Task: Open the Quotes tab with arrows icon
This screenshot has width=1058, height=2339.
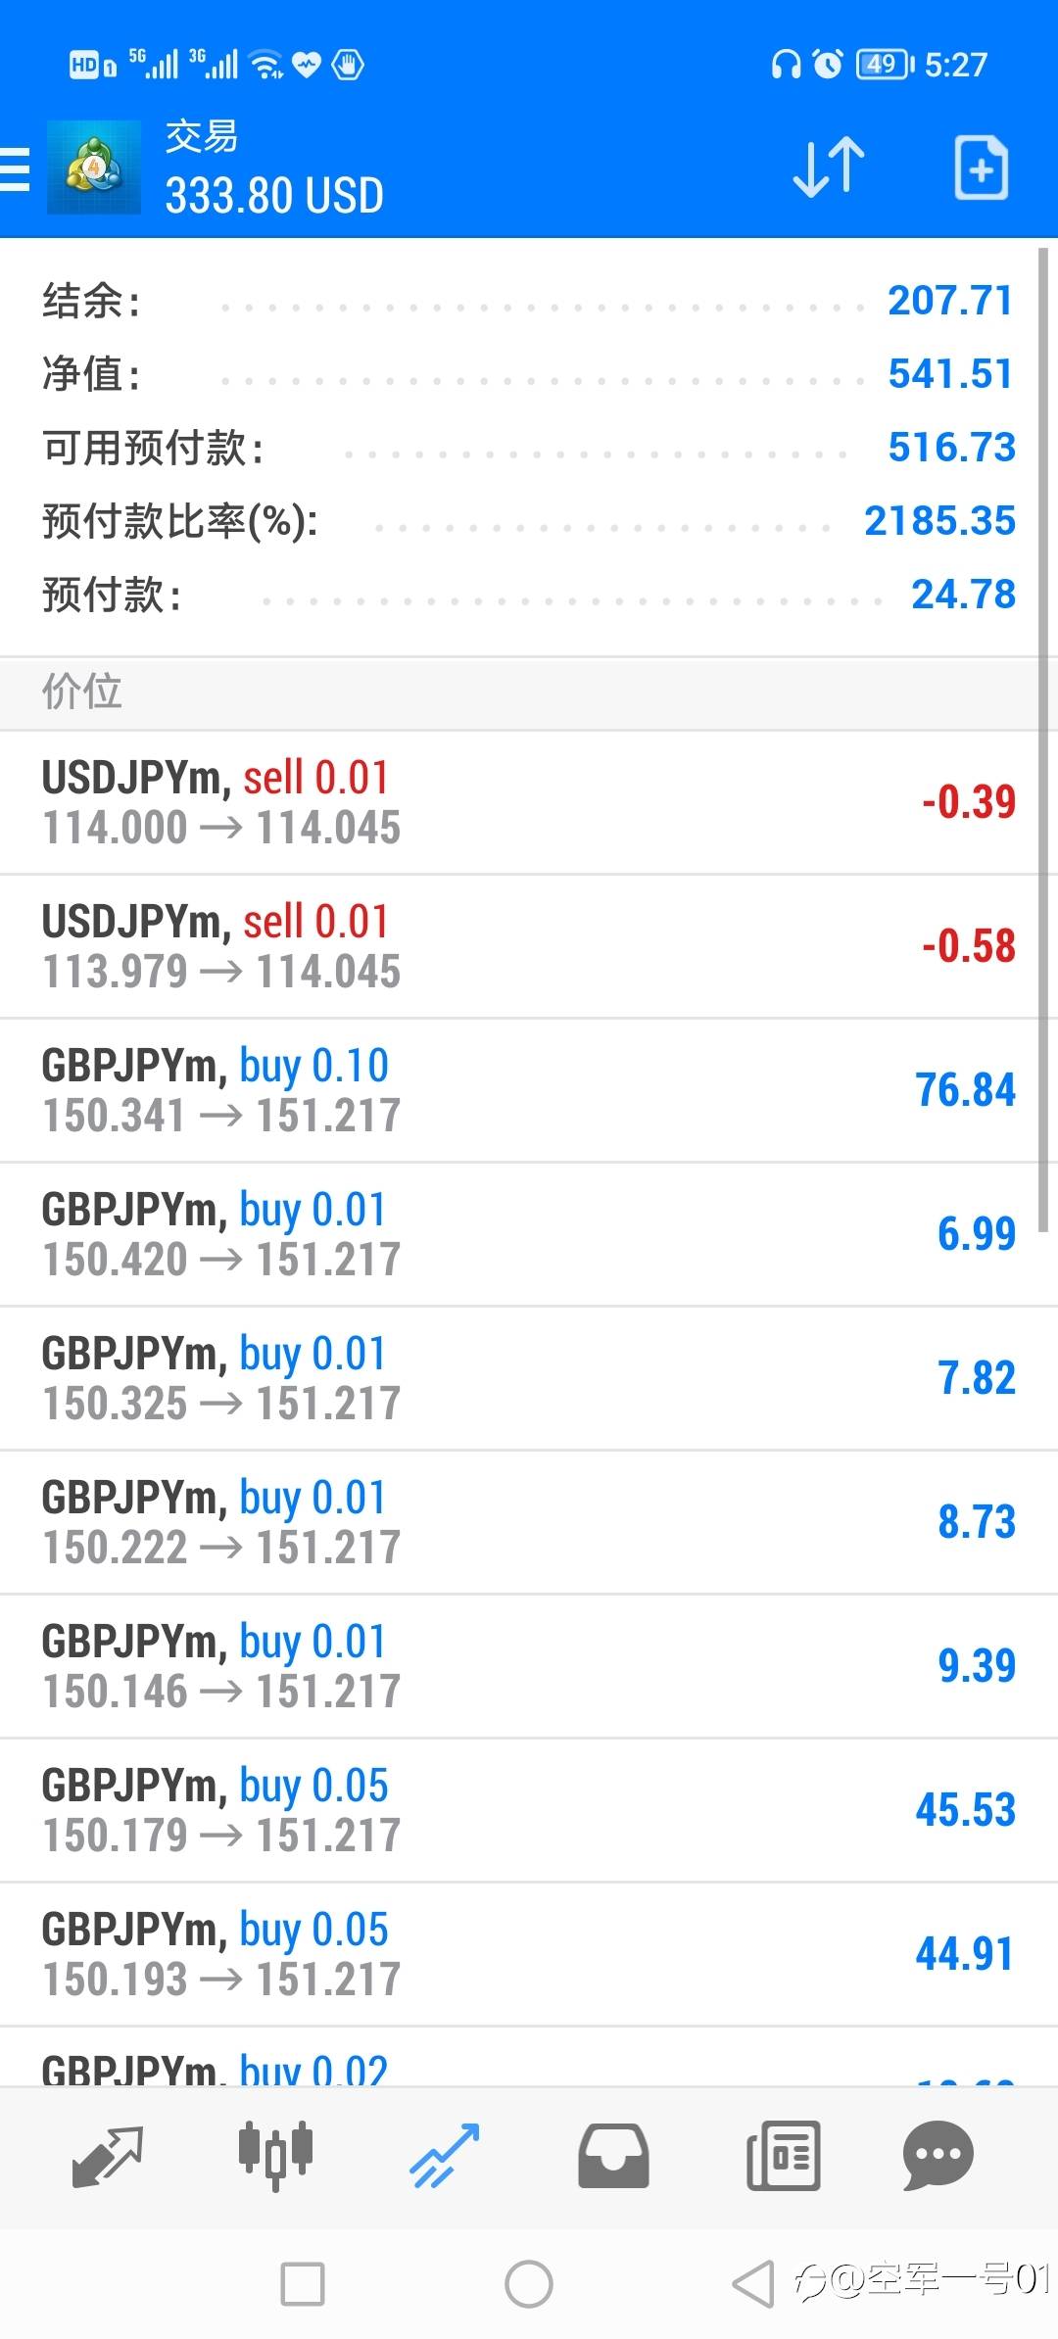Action: click(x=108, y=2157)
